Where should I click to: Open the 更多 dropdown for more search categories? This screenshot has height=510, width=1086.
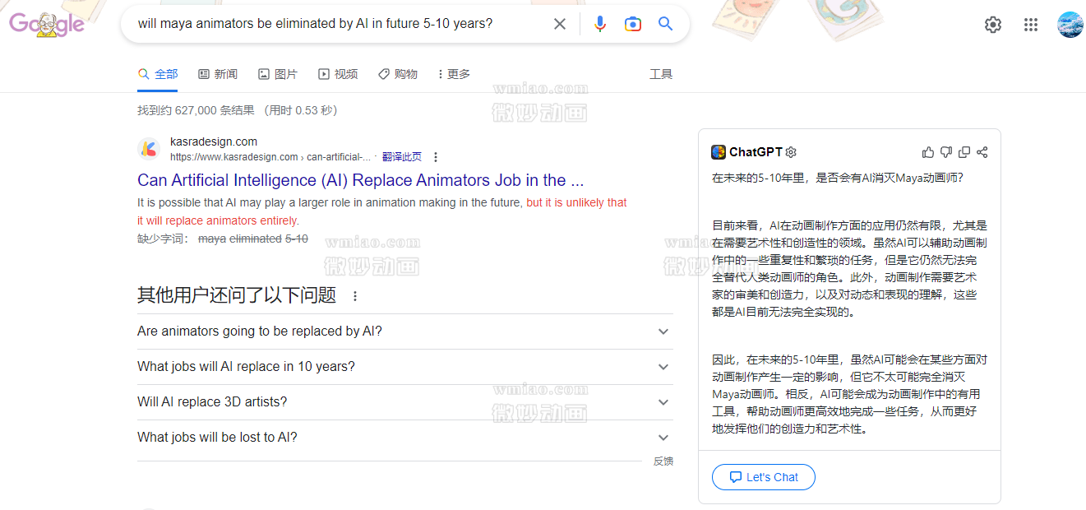455,73
